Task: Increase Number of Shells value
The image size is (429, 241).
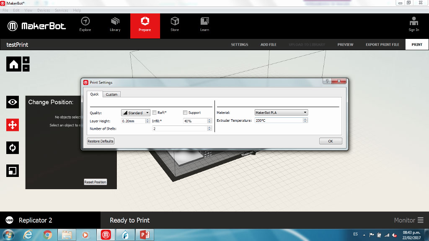Action: [x=209, y=127]
